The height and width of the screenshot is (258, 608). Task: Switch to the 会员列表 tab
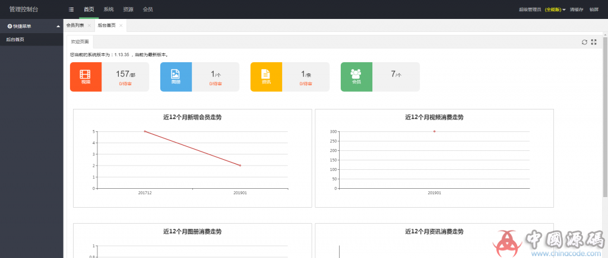(x=75, y=25)
